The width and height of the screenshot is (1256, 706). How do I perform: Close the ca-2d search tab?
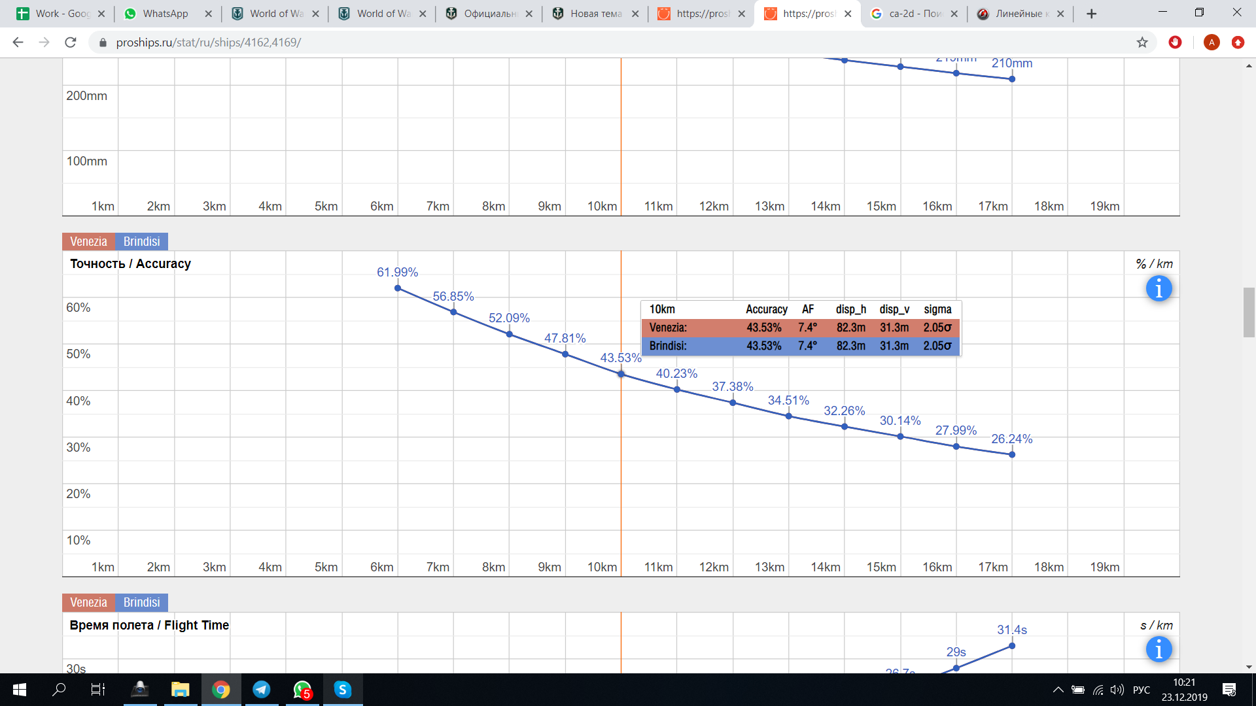954,14
